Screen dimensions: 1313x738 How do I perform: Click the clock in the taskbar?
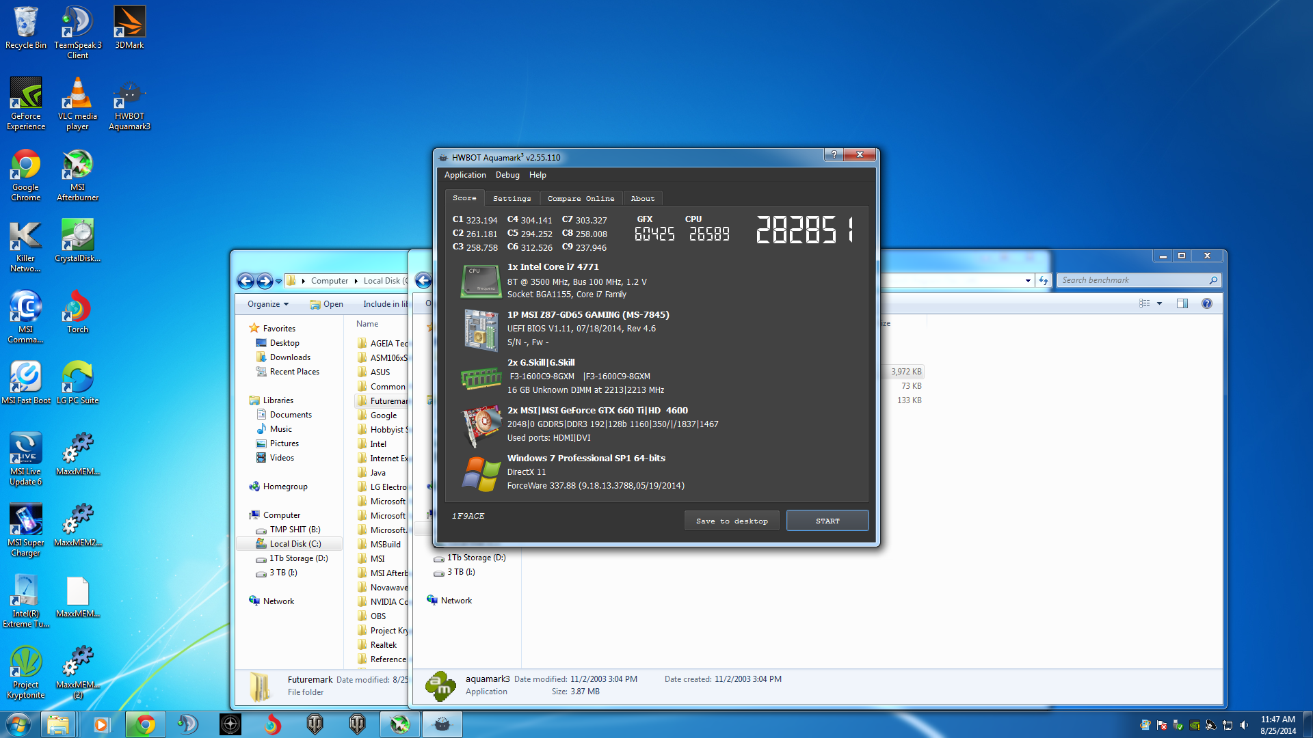[x=1278, y=725]
